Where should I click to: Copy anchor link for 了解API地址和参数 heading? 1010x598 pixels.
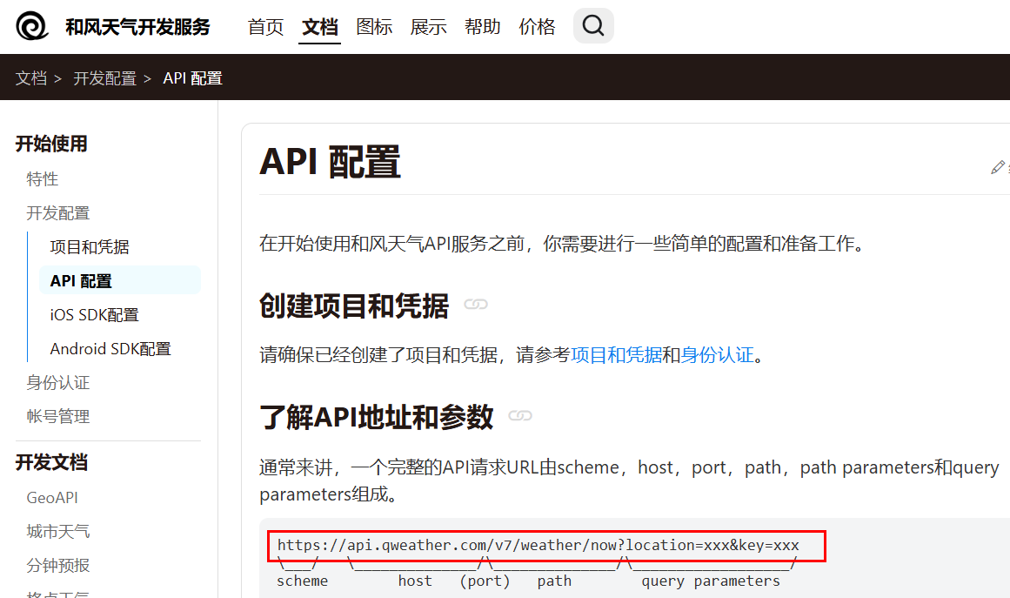[x=520, y=415]
